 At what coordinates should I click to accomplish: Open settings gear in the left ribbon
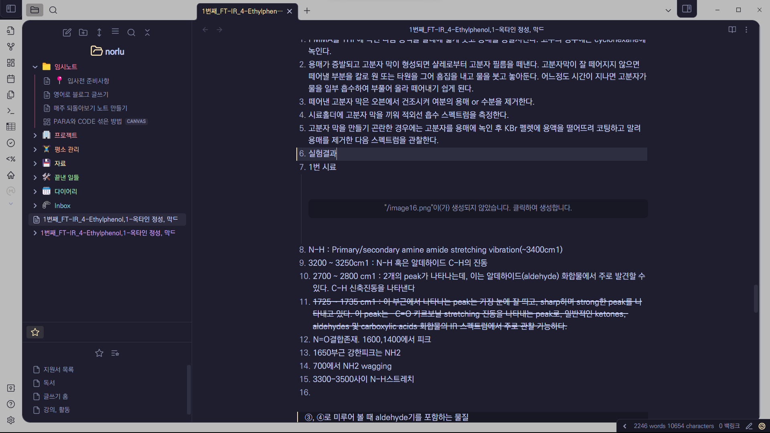point(11,420)
